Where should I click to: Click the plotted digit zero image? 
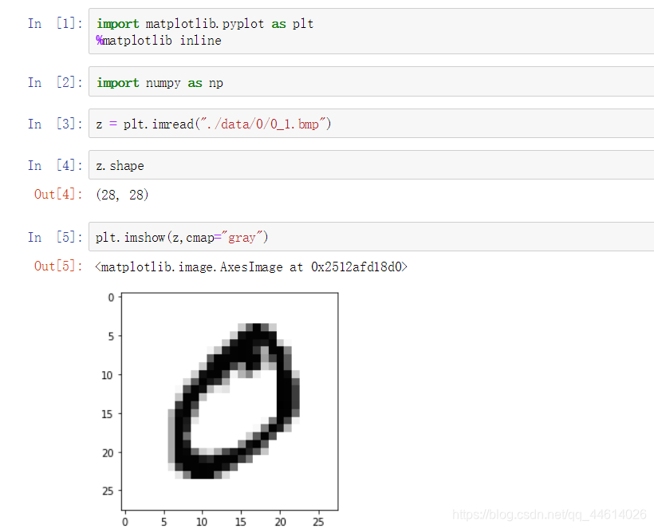click(x=230, y=401)
